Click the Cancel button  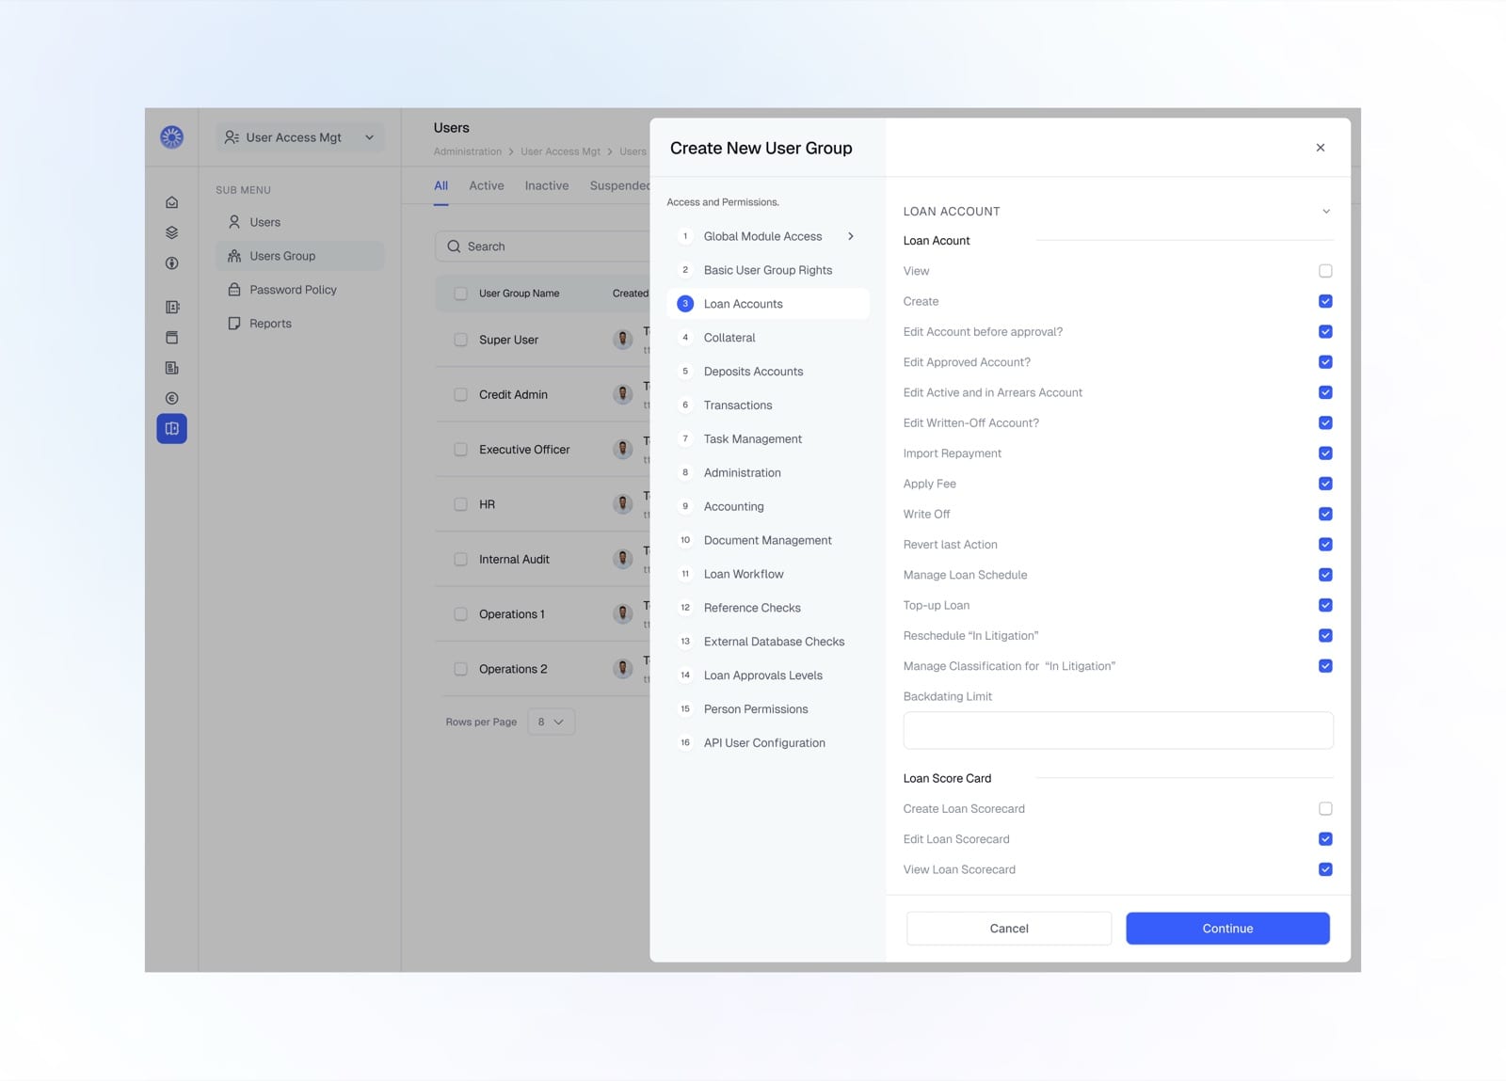click(x=1009, y=929)
